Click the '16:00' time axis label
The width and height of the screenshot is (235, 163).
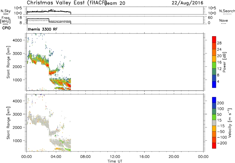(x=144, y=157)
